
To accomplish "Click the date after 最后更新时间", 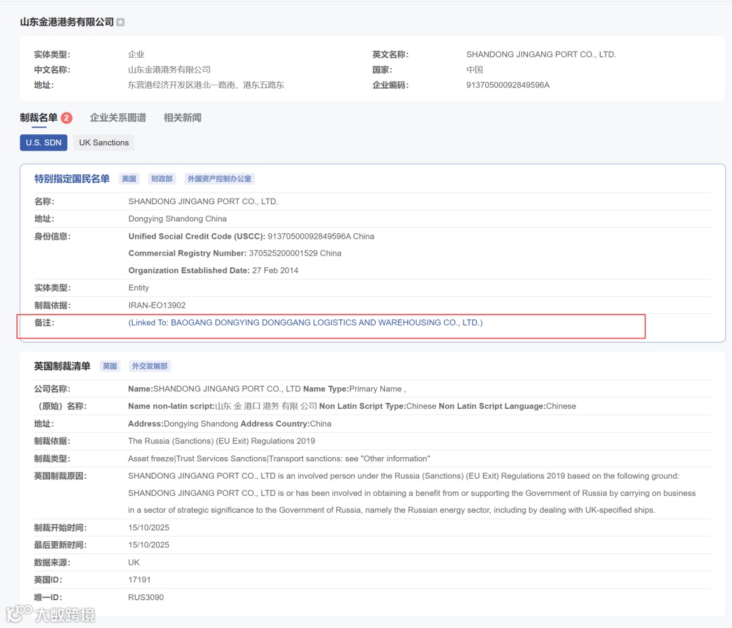I will (x=148, y=545).
